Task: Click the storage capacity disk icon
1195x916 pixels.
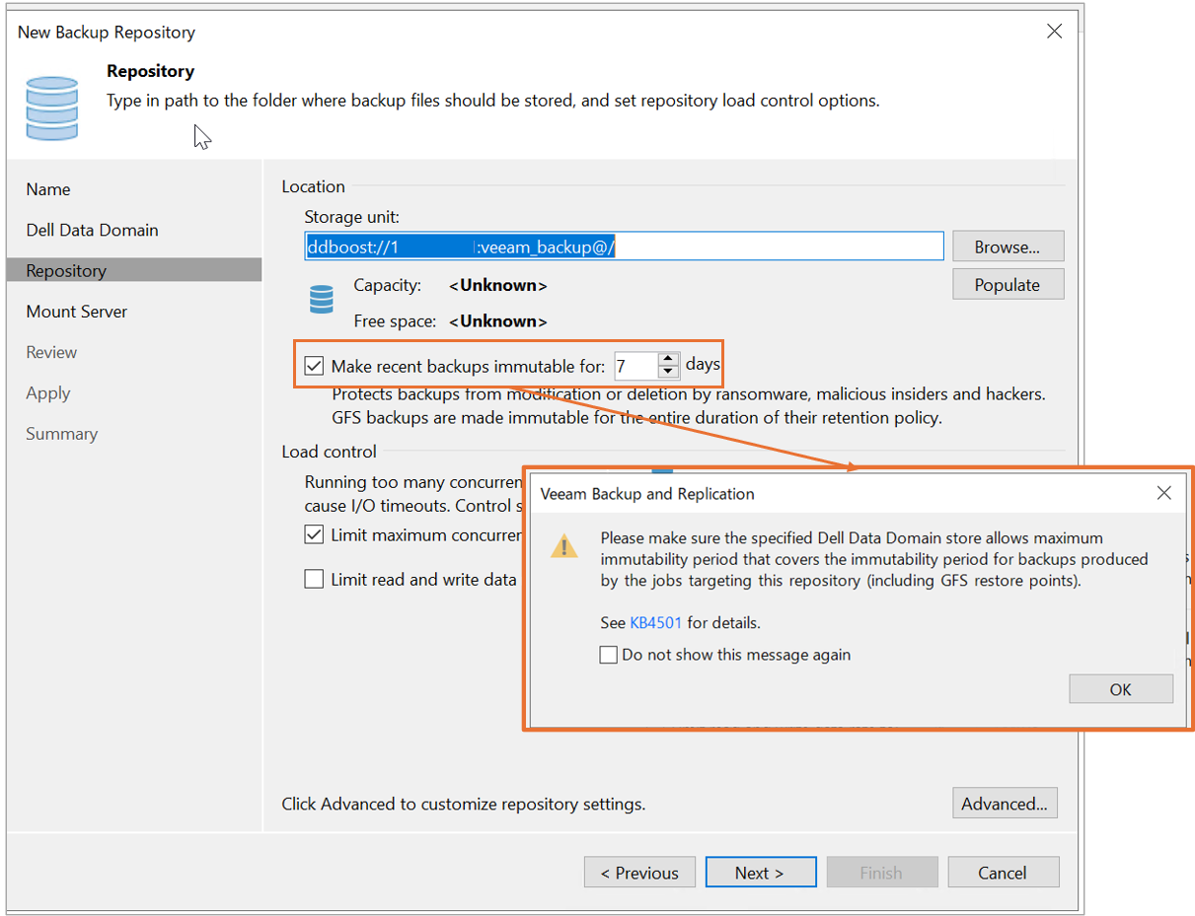Action: [x=322, y=299]
